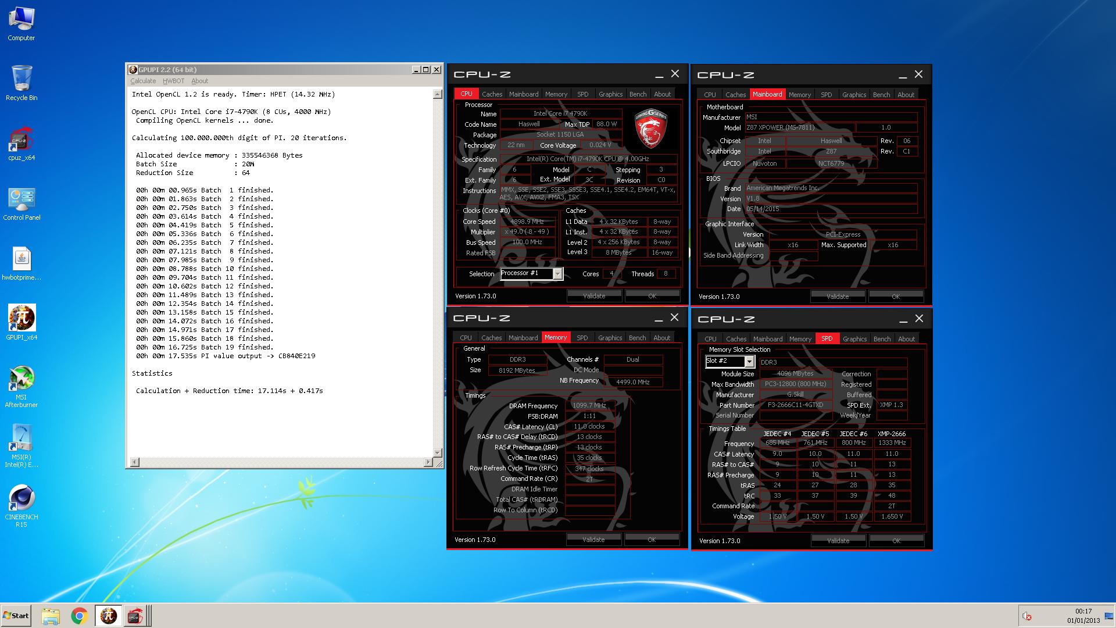The image size is (1116, 628).
Task: Open the Recycle Bin icon
Action: pyautogui.click(x=22, y=83)
